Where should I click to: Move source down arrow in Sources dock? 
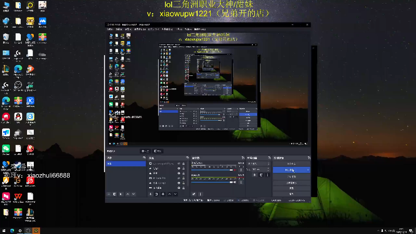(175, 194)
